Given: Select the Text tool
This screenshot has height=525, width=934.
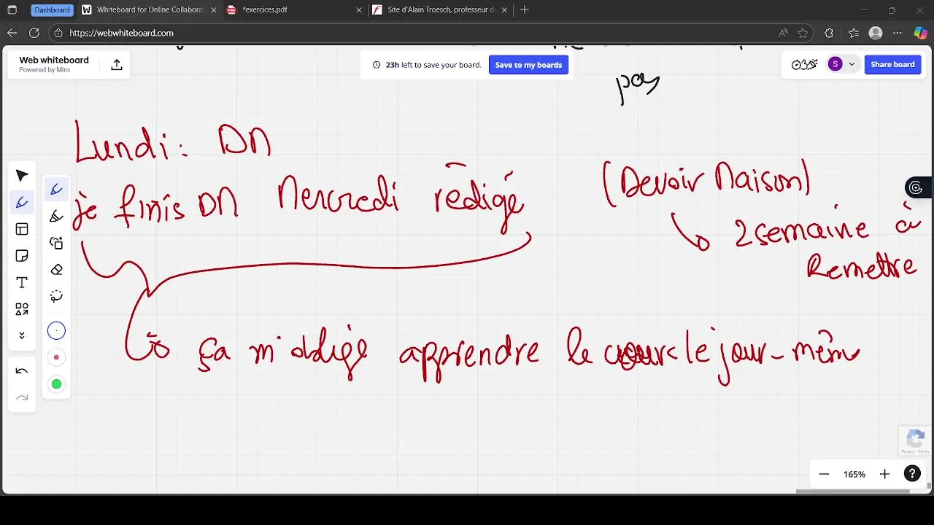Looking at the screenshot, I should click(x=22, y=283).
